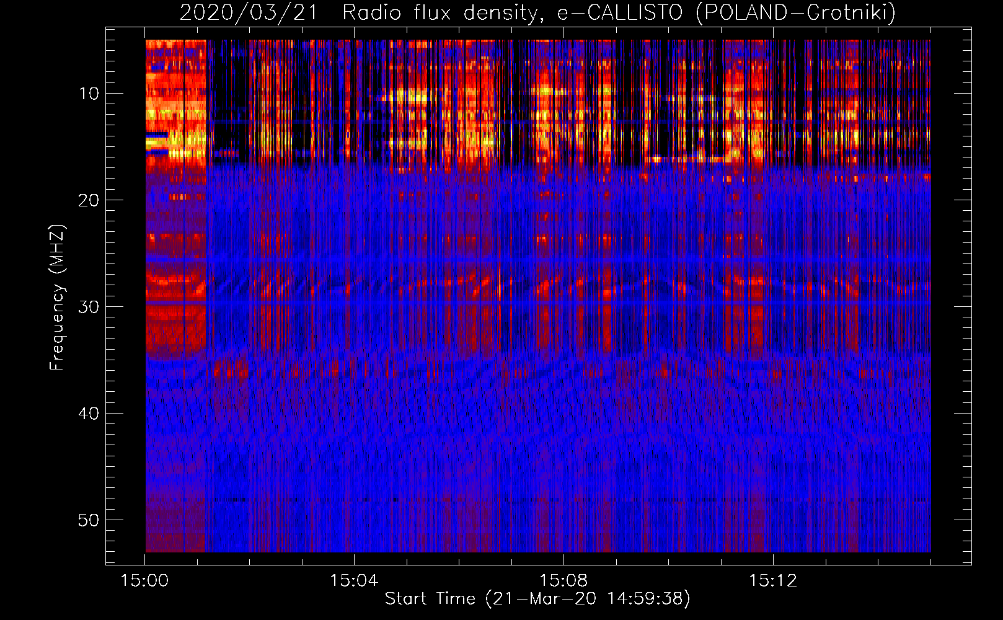Click the 'Start Time (21-Mar-20 14:59:38)' label
The height and width of the screenshot is (620, 1003).
(537, 599)
